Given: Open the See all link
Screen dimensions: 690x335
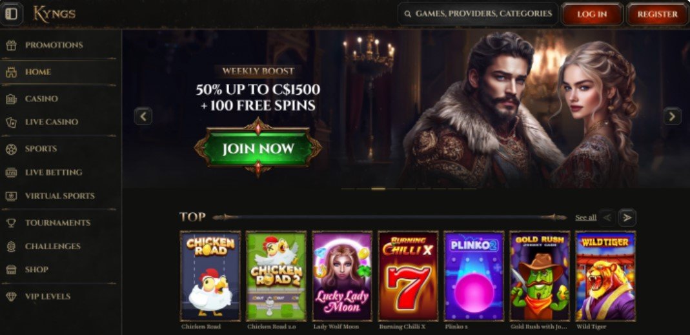Looking at the screenshot, I should [x=585, y=218].
